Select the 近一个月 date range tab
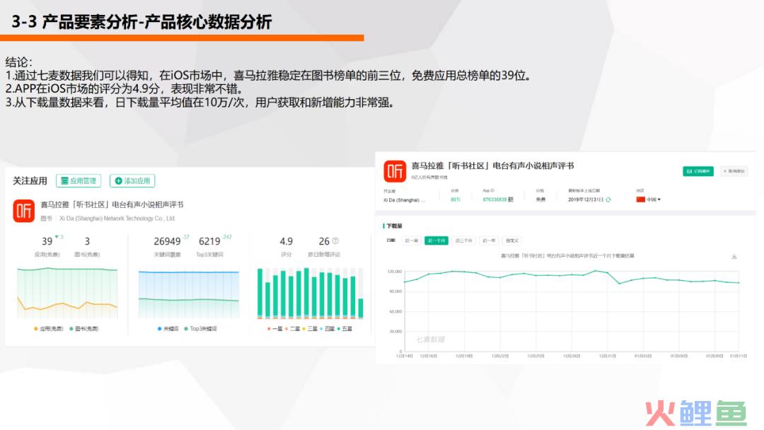764x430 pixels. pos(436,240)
